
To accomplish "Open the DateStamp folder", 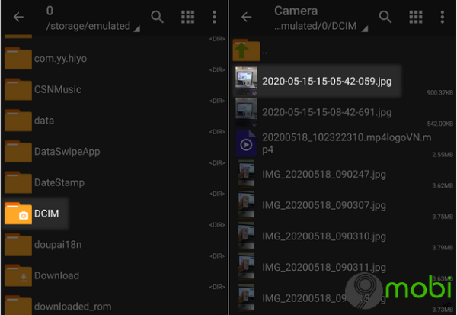I will tap(59, 182).
